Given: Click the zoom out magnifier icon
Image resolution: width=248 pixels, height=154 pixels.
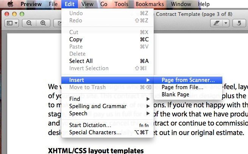Looking at the screenshot, I should point(29,23).
